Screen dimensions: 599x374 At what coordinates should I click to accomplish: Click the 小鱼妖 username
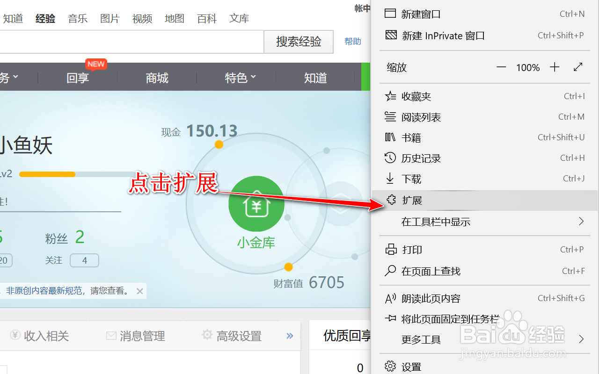coord(26,145)
